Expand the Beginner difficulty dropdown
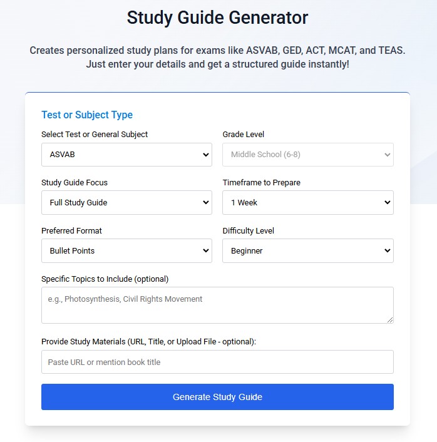This screenshot has width=437, height=442. click(307, 251)
